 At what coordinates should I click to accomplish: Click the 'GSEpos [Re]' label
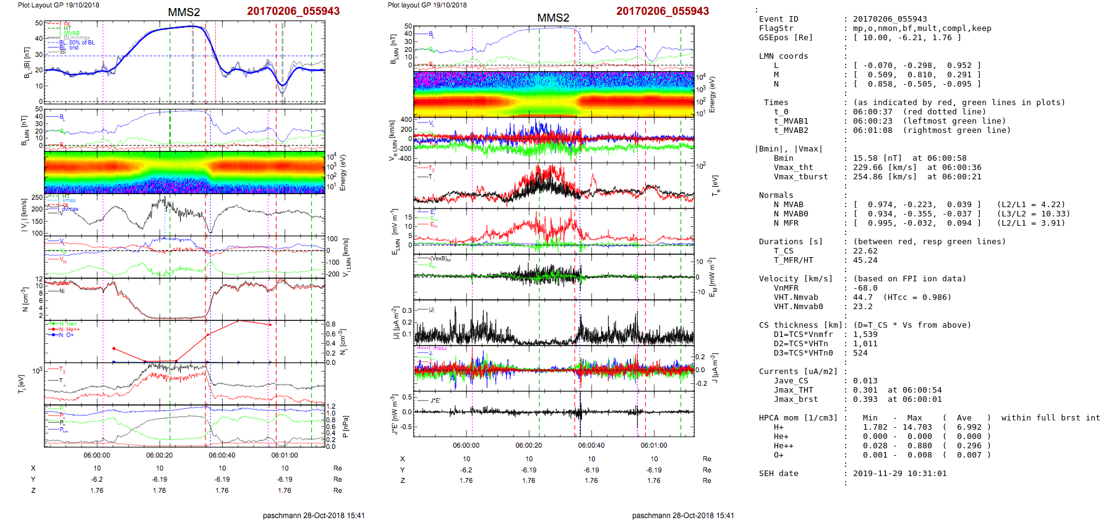786,38
